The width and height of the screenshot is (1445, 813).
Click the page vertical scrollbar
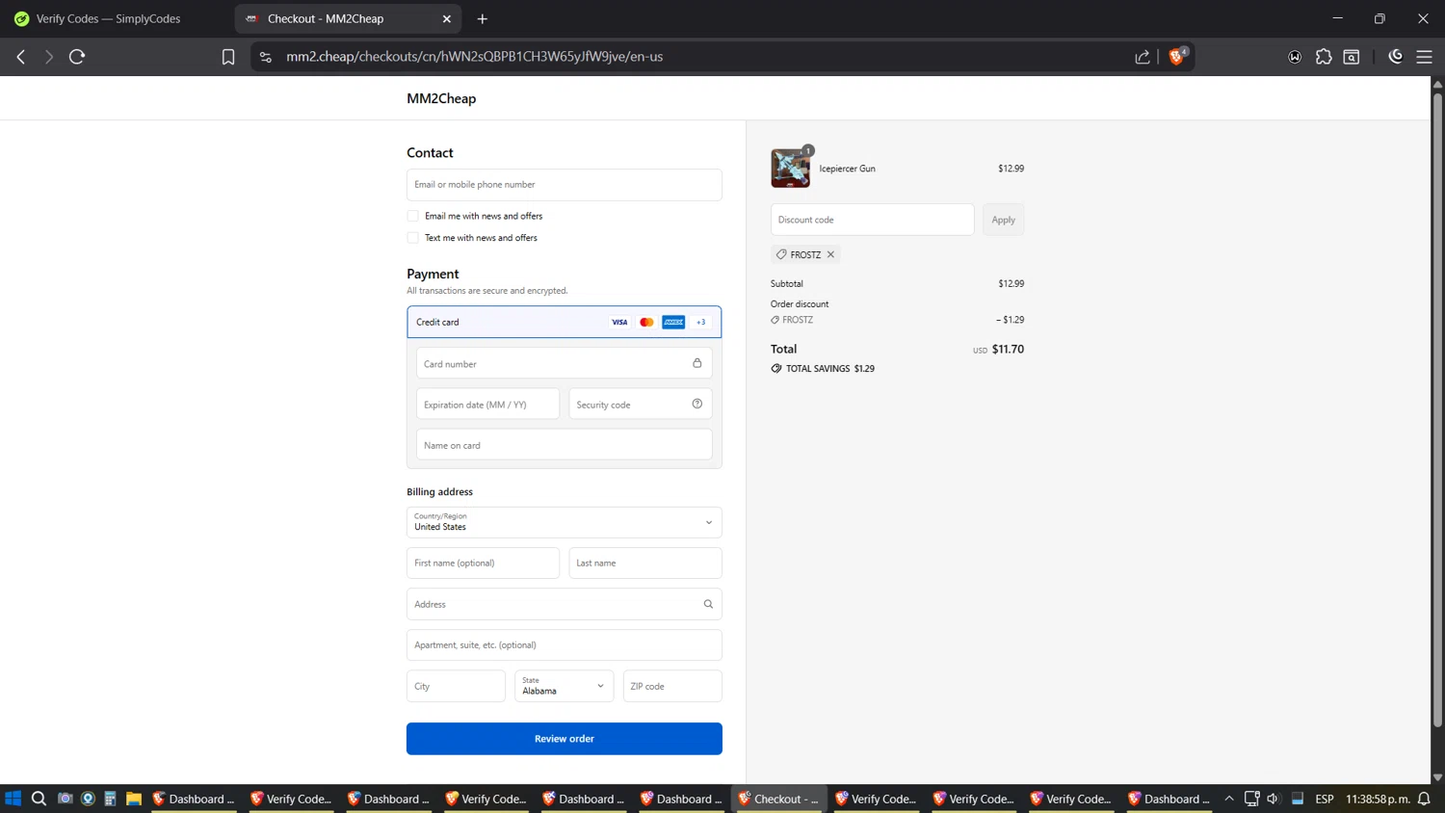(x=1437, y=409)
